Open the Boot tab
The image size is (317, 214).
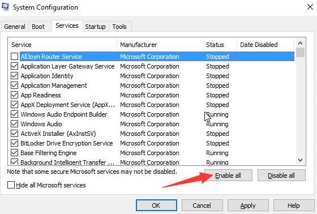pyautogui.click(x=38, y=27)
